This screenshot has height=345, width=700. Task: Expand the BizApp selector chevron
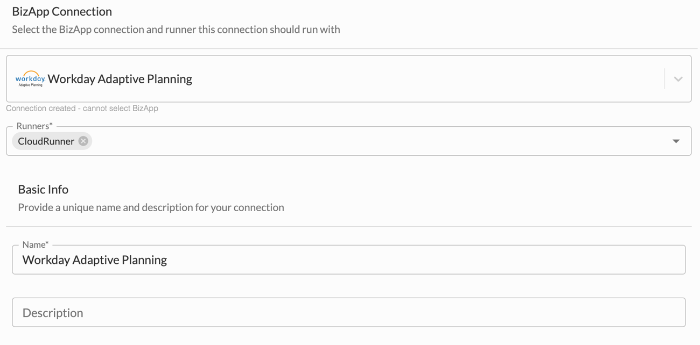pos(678,79)
